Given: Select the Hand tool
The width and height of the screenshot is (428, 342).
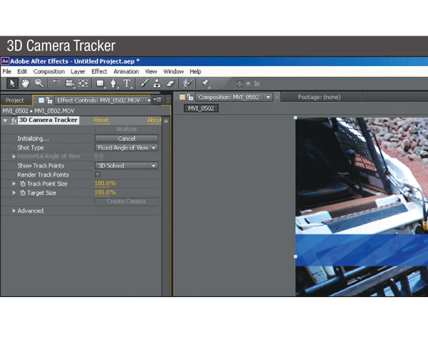Looking at the screenshot, I should click(26, 83).
